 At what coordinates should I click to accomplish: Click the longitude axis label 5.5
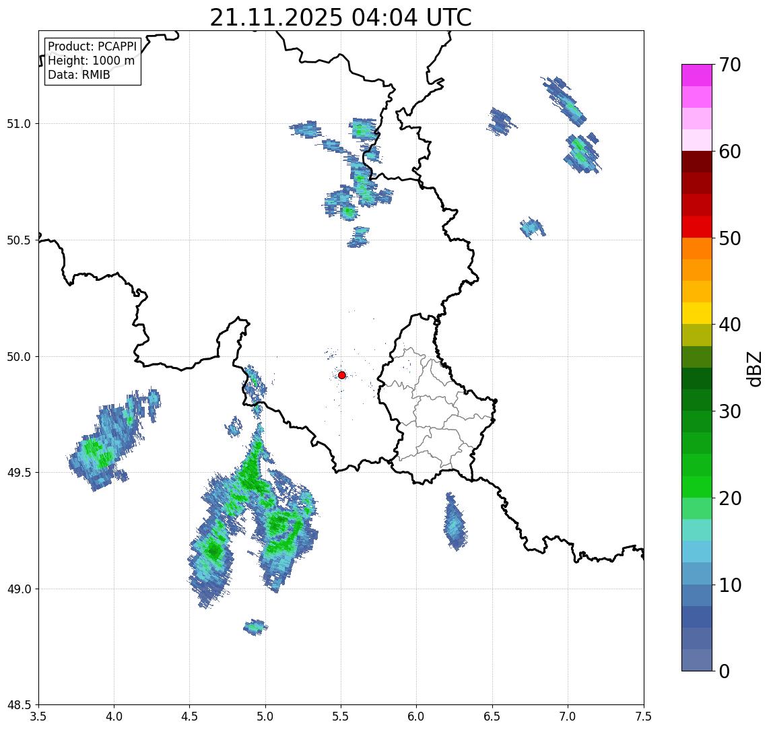click(x=341, y=717)
